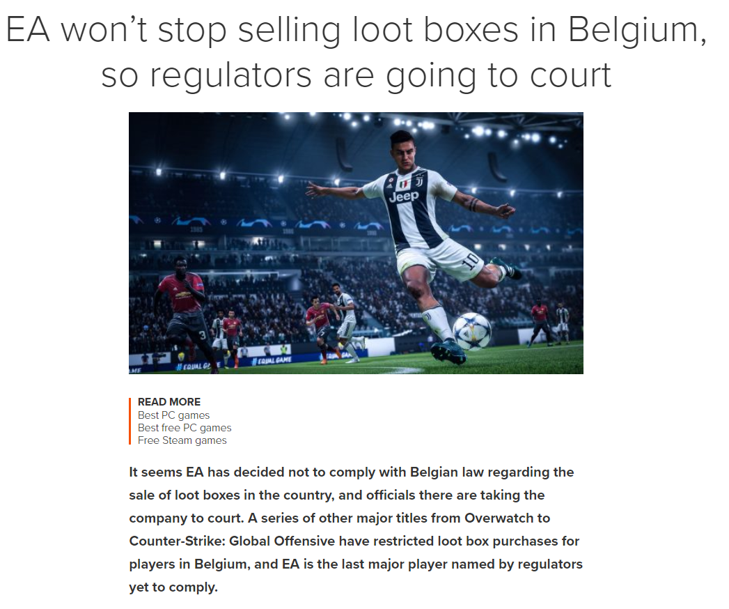Click the #EQUAL GAME advertising board
This screenshot has width=729, height=609.
[271, 360]
